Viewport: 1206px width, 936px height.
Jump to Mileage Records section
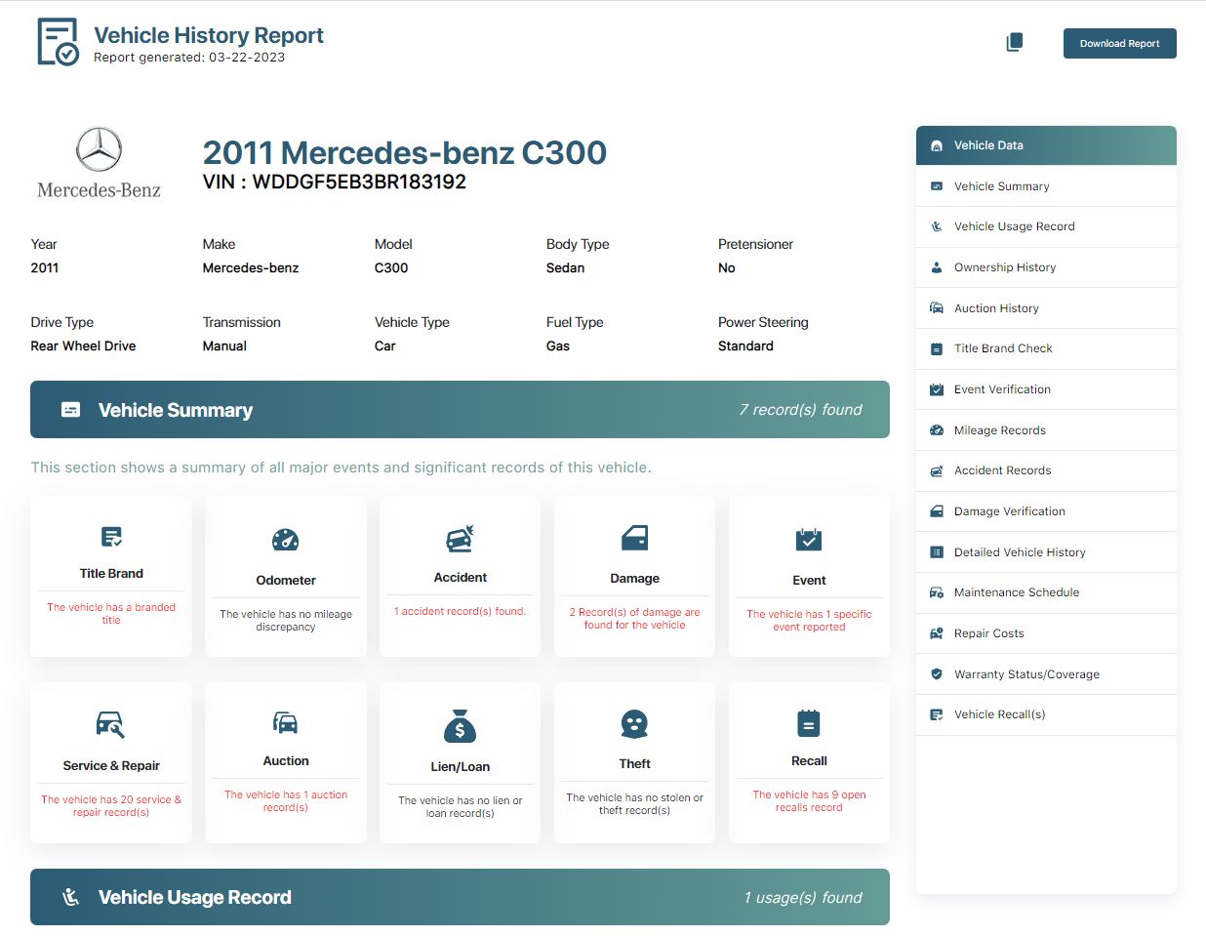pyautogui.click(x=1046, y=430)
